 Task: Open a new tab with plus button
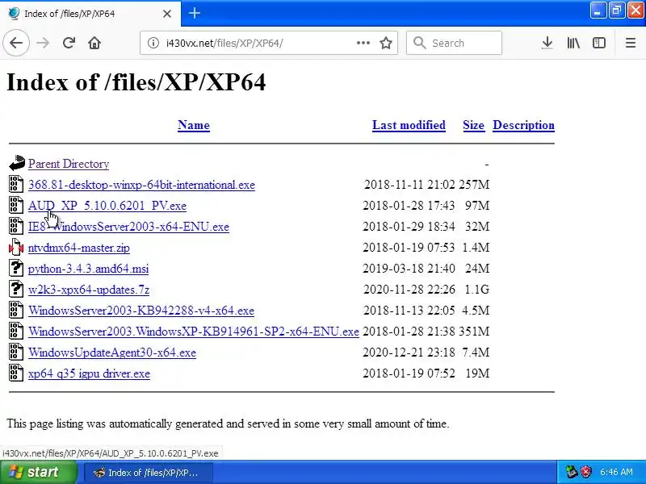[195, 13]
